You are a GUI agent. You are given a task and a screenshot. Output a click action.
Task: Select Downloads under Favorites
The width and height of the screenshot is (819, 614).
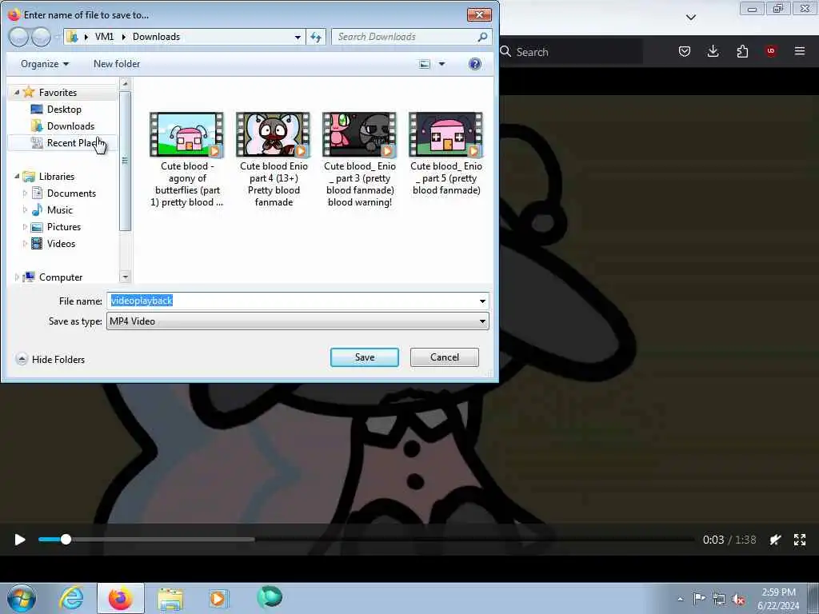70,126
